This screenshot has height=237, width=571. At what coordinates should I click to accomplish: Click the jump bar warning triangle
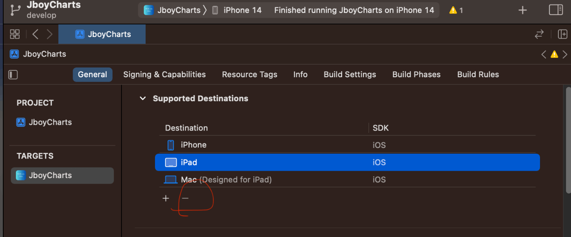coord(554,54)
